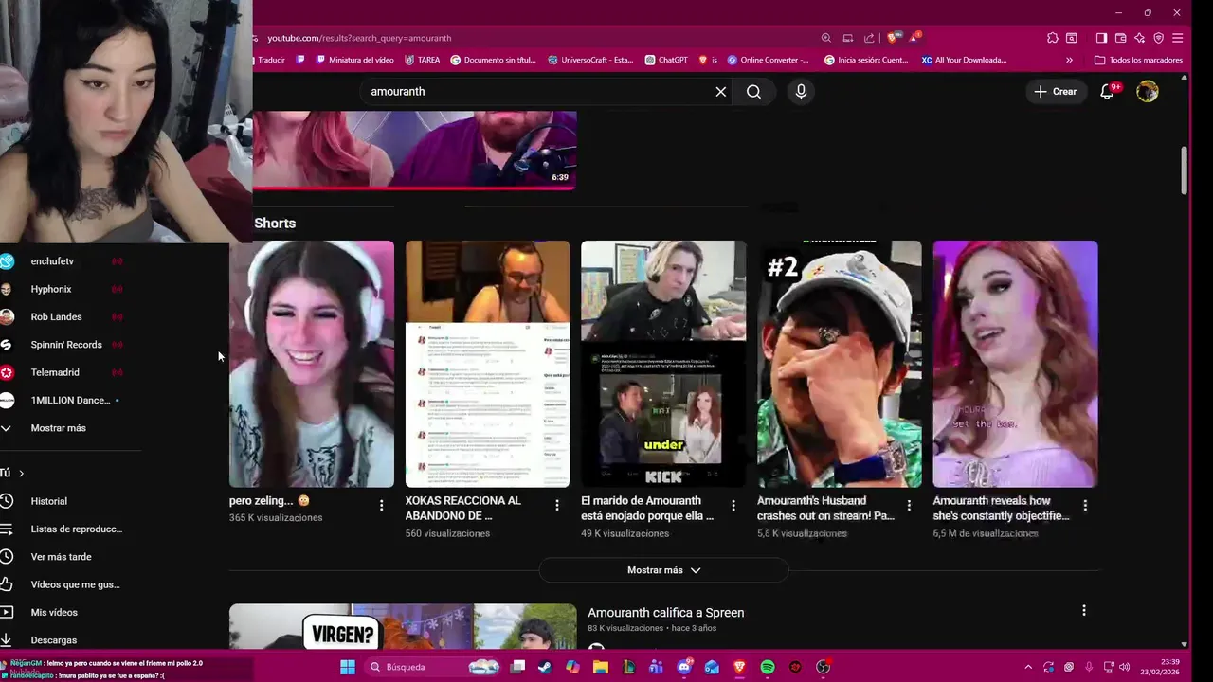Open 'Amouranth califica a Spreen' video title
The image size is (1213, 682).
tap(665, 613)
